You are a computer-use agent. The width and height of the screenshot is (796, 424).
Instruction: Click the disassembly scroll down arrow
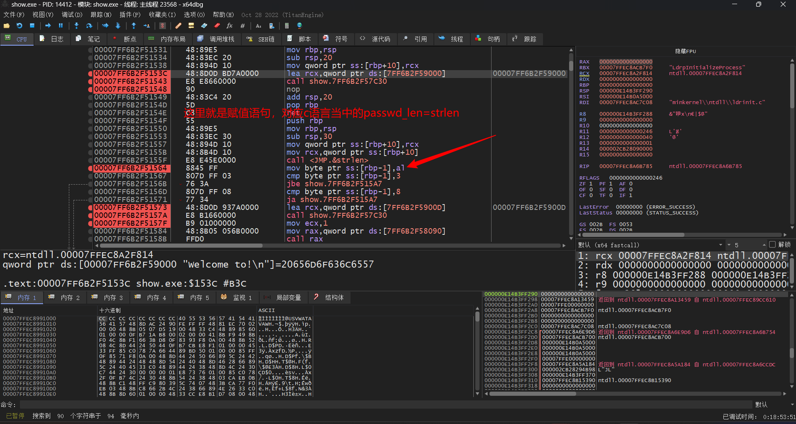[571, 239]
